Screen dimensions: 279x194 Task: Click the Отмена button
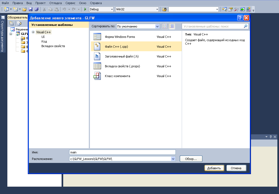coord(236,168)
